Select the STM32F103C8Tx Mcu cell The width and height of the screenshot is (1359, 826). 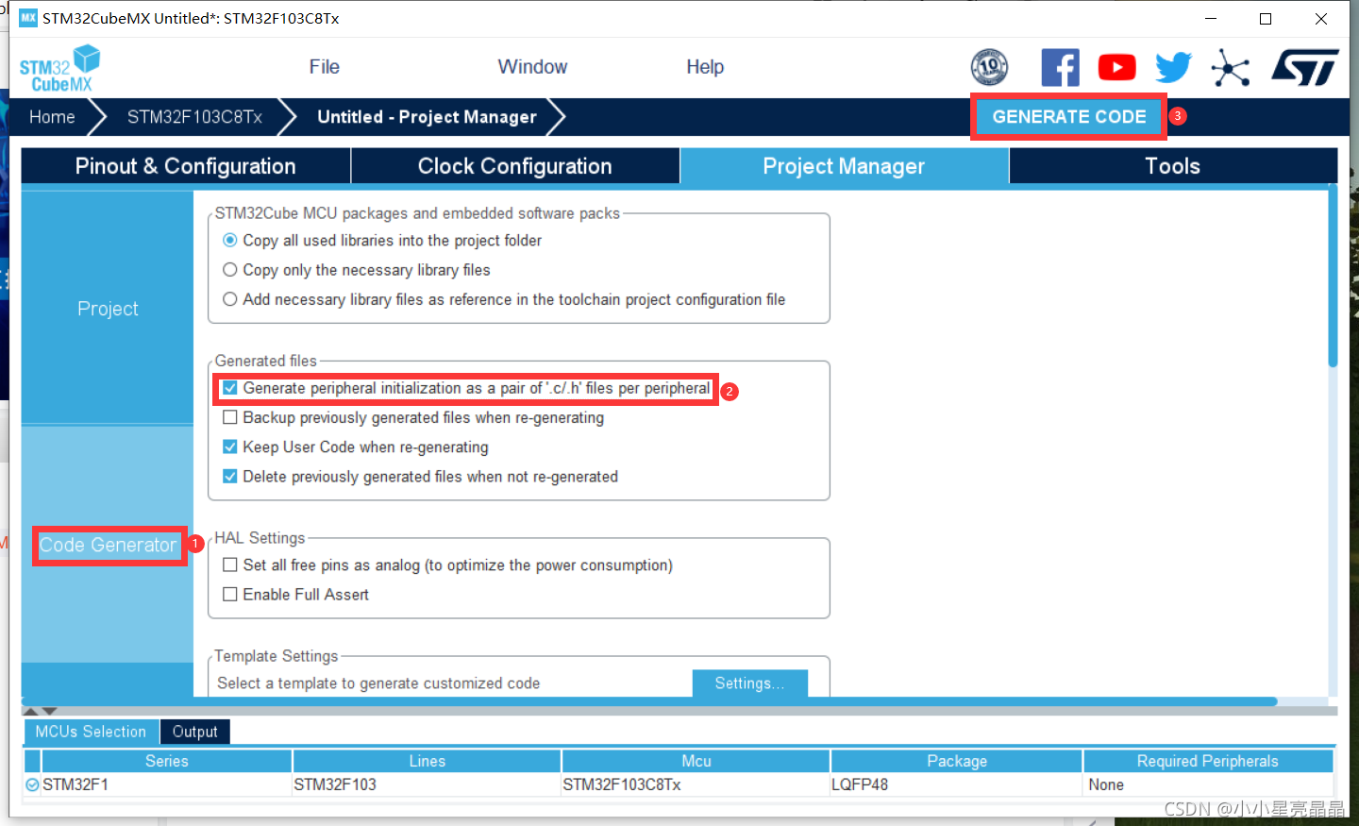click(x=696, y=784)
